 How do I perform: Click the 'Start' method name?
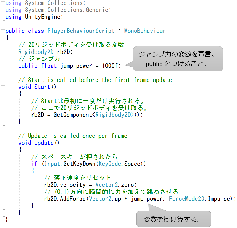pos(42,87)
